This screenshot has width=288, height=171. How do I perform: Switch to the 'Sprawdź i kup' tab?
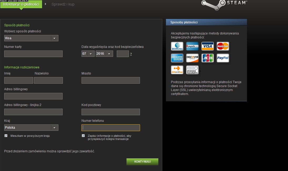[x=63, y=4]
